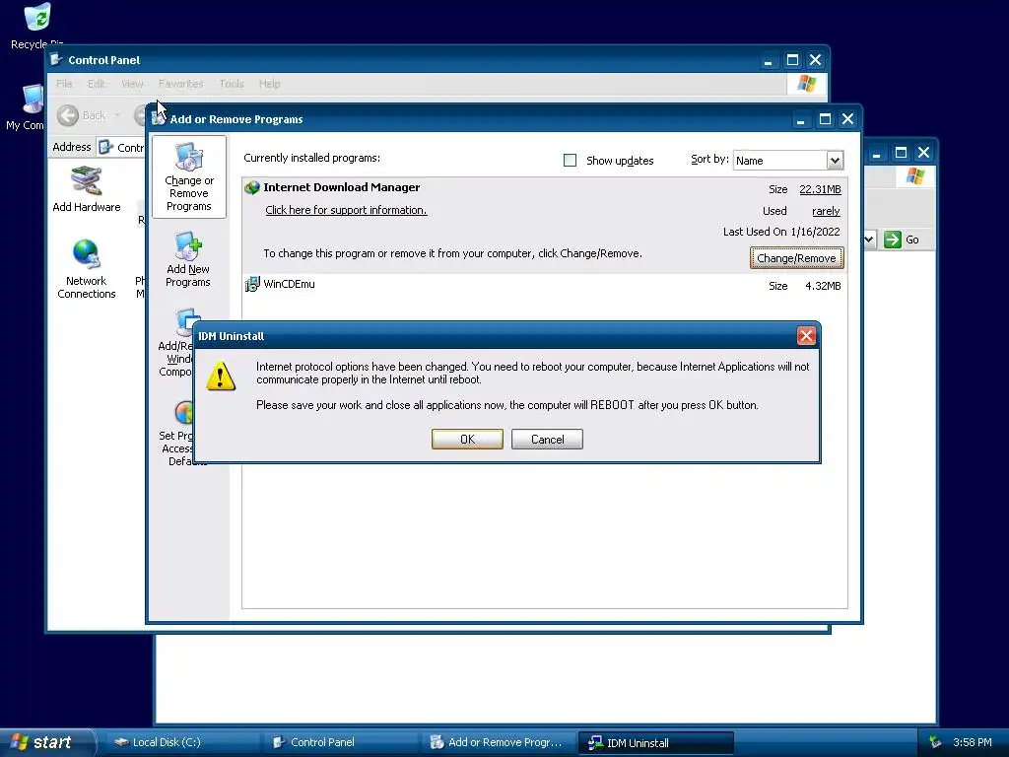Select the Internet Download Manager entry icon
Screen dimensions: 1009x757
(x=252, y=187)
